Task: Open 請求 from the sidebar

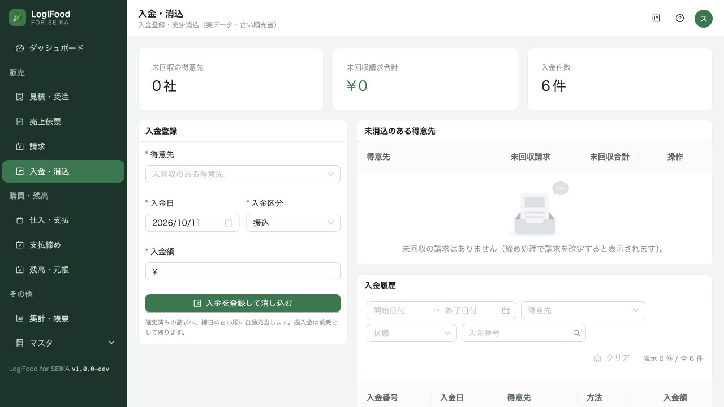Action: point(63,146)
